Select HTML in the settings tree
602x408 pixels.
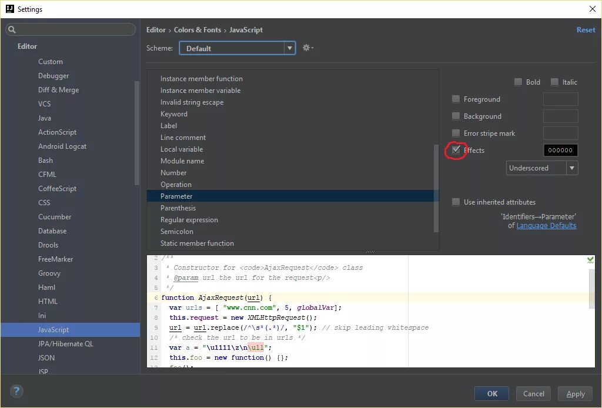[48, 302]
